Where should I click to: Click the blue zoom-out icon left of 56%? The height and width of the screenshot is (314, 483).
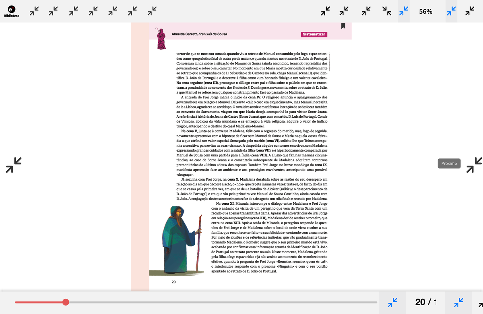click(x=404, y=11)
